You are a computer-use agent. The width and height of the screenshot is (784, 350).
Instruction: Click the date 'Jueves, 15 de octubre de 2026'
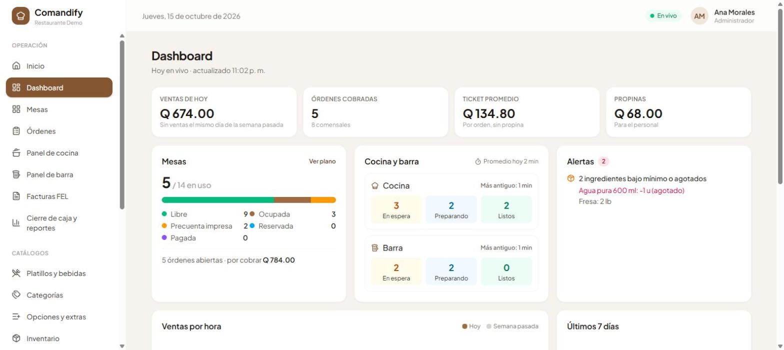point(191,16)
